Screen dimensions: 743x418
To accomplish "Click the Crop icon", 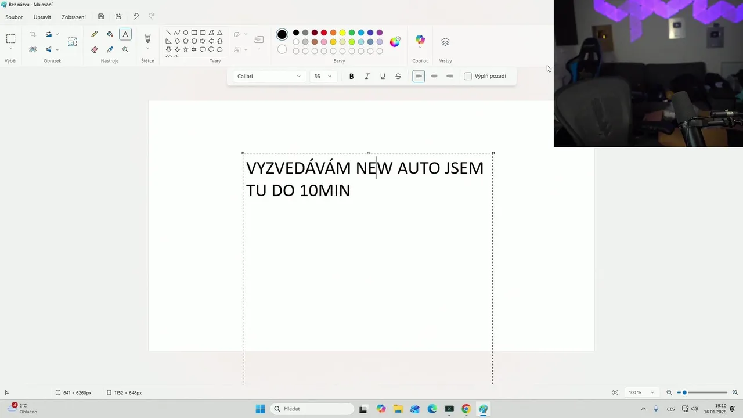I will point(33,34).
